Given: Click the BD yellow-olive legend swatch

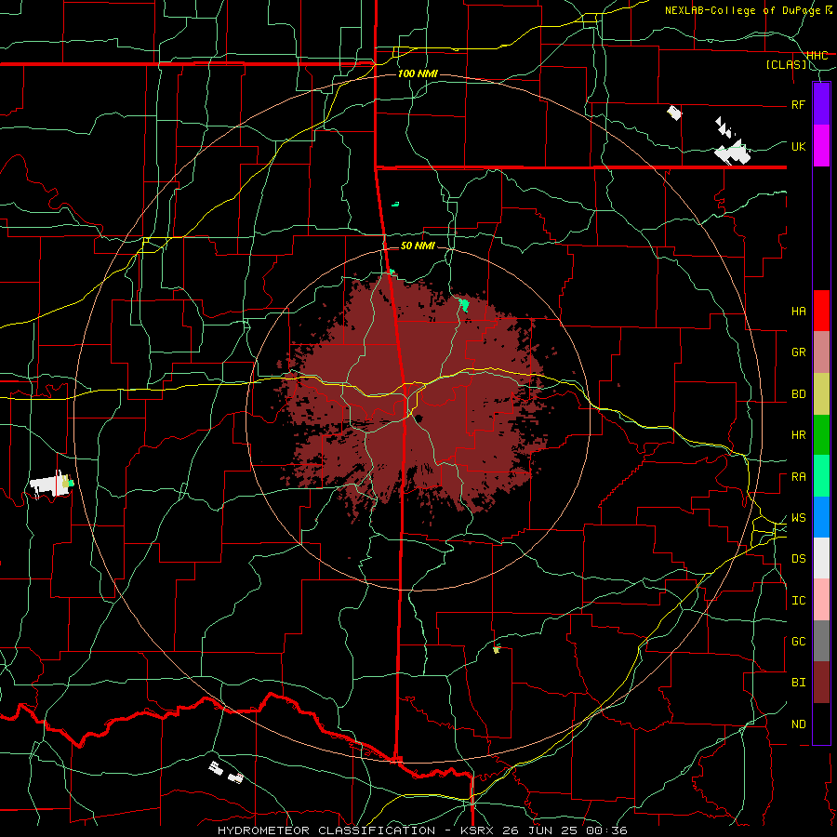Looking at the screenshot, I should pyautogui.click(x=821, y=393).
